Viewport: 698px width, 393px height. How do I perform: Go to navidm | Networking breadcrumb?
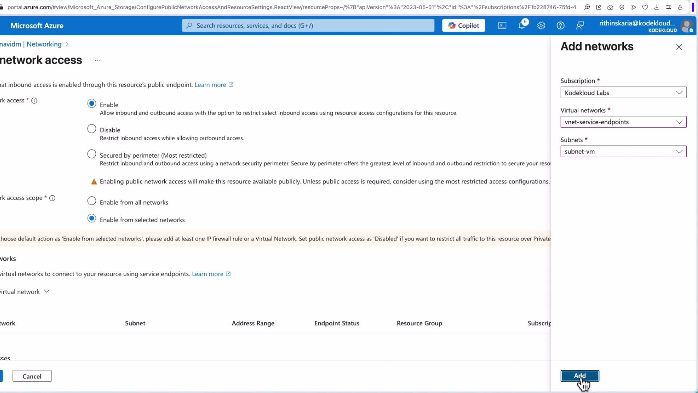[31, 44]
